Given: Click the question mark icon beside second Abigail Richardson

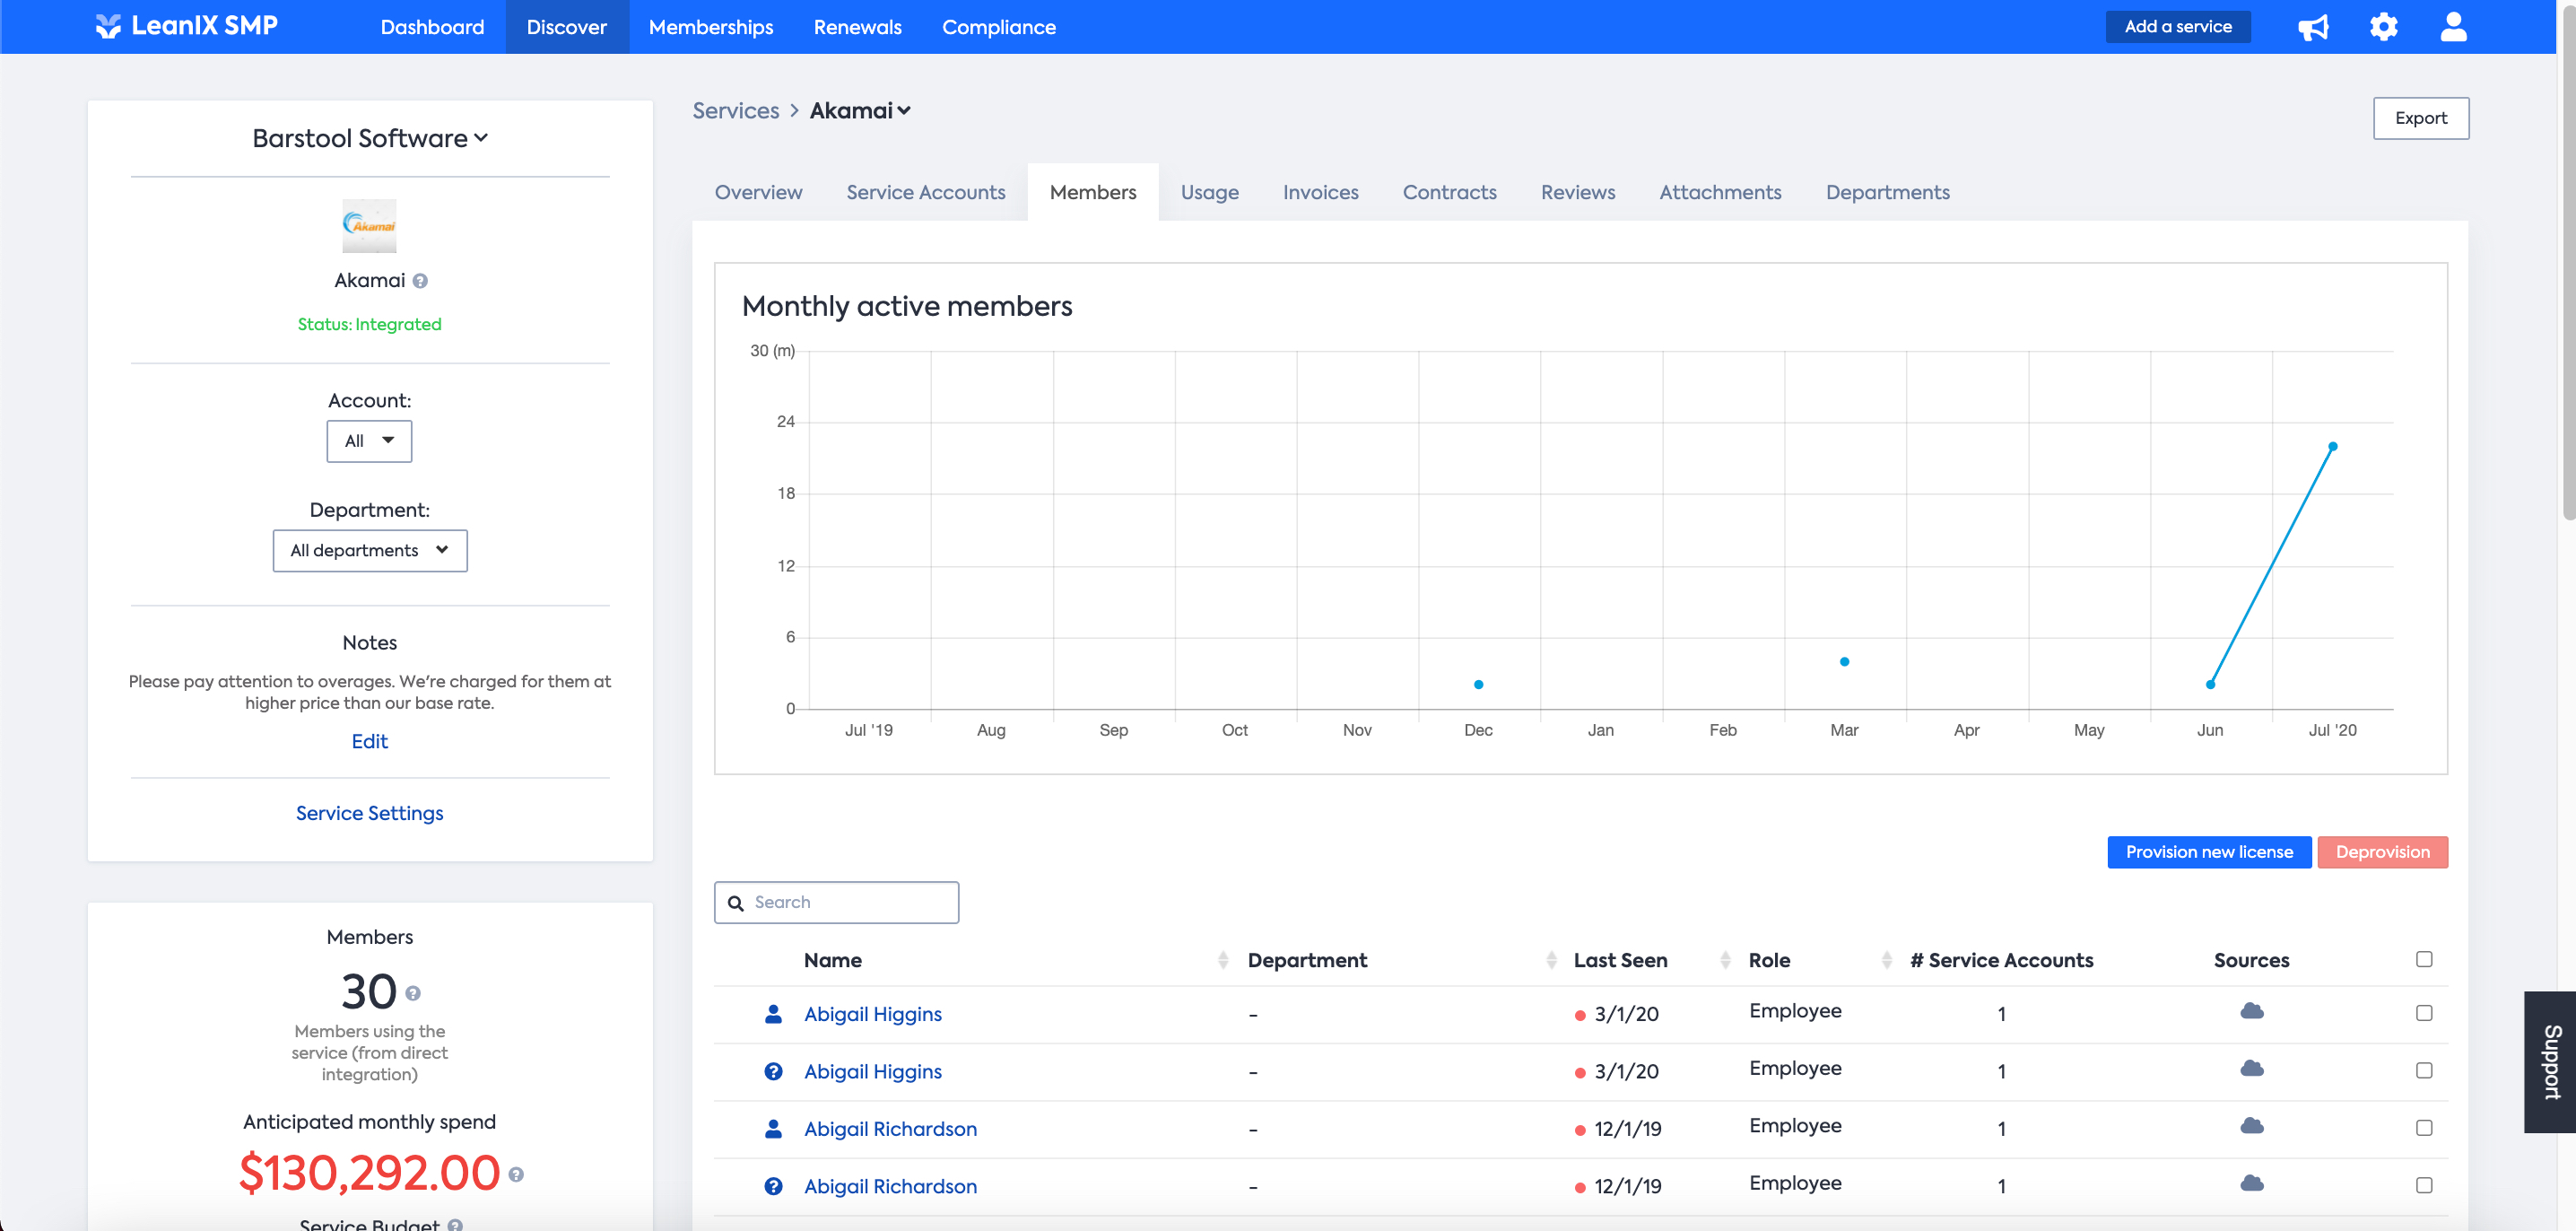Looking at the screenshot, I should pyautogui.click(x=773, y=1186).
